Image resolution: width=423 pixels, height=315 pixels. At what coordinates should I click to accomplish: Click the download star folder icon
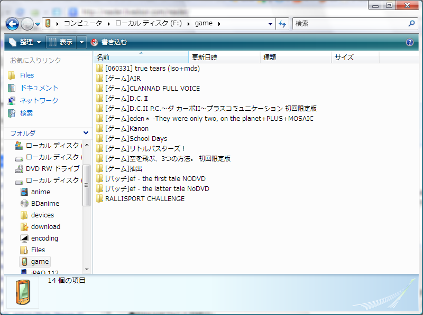click(24, 227)
